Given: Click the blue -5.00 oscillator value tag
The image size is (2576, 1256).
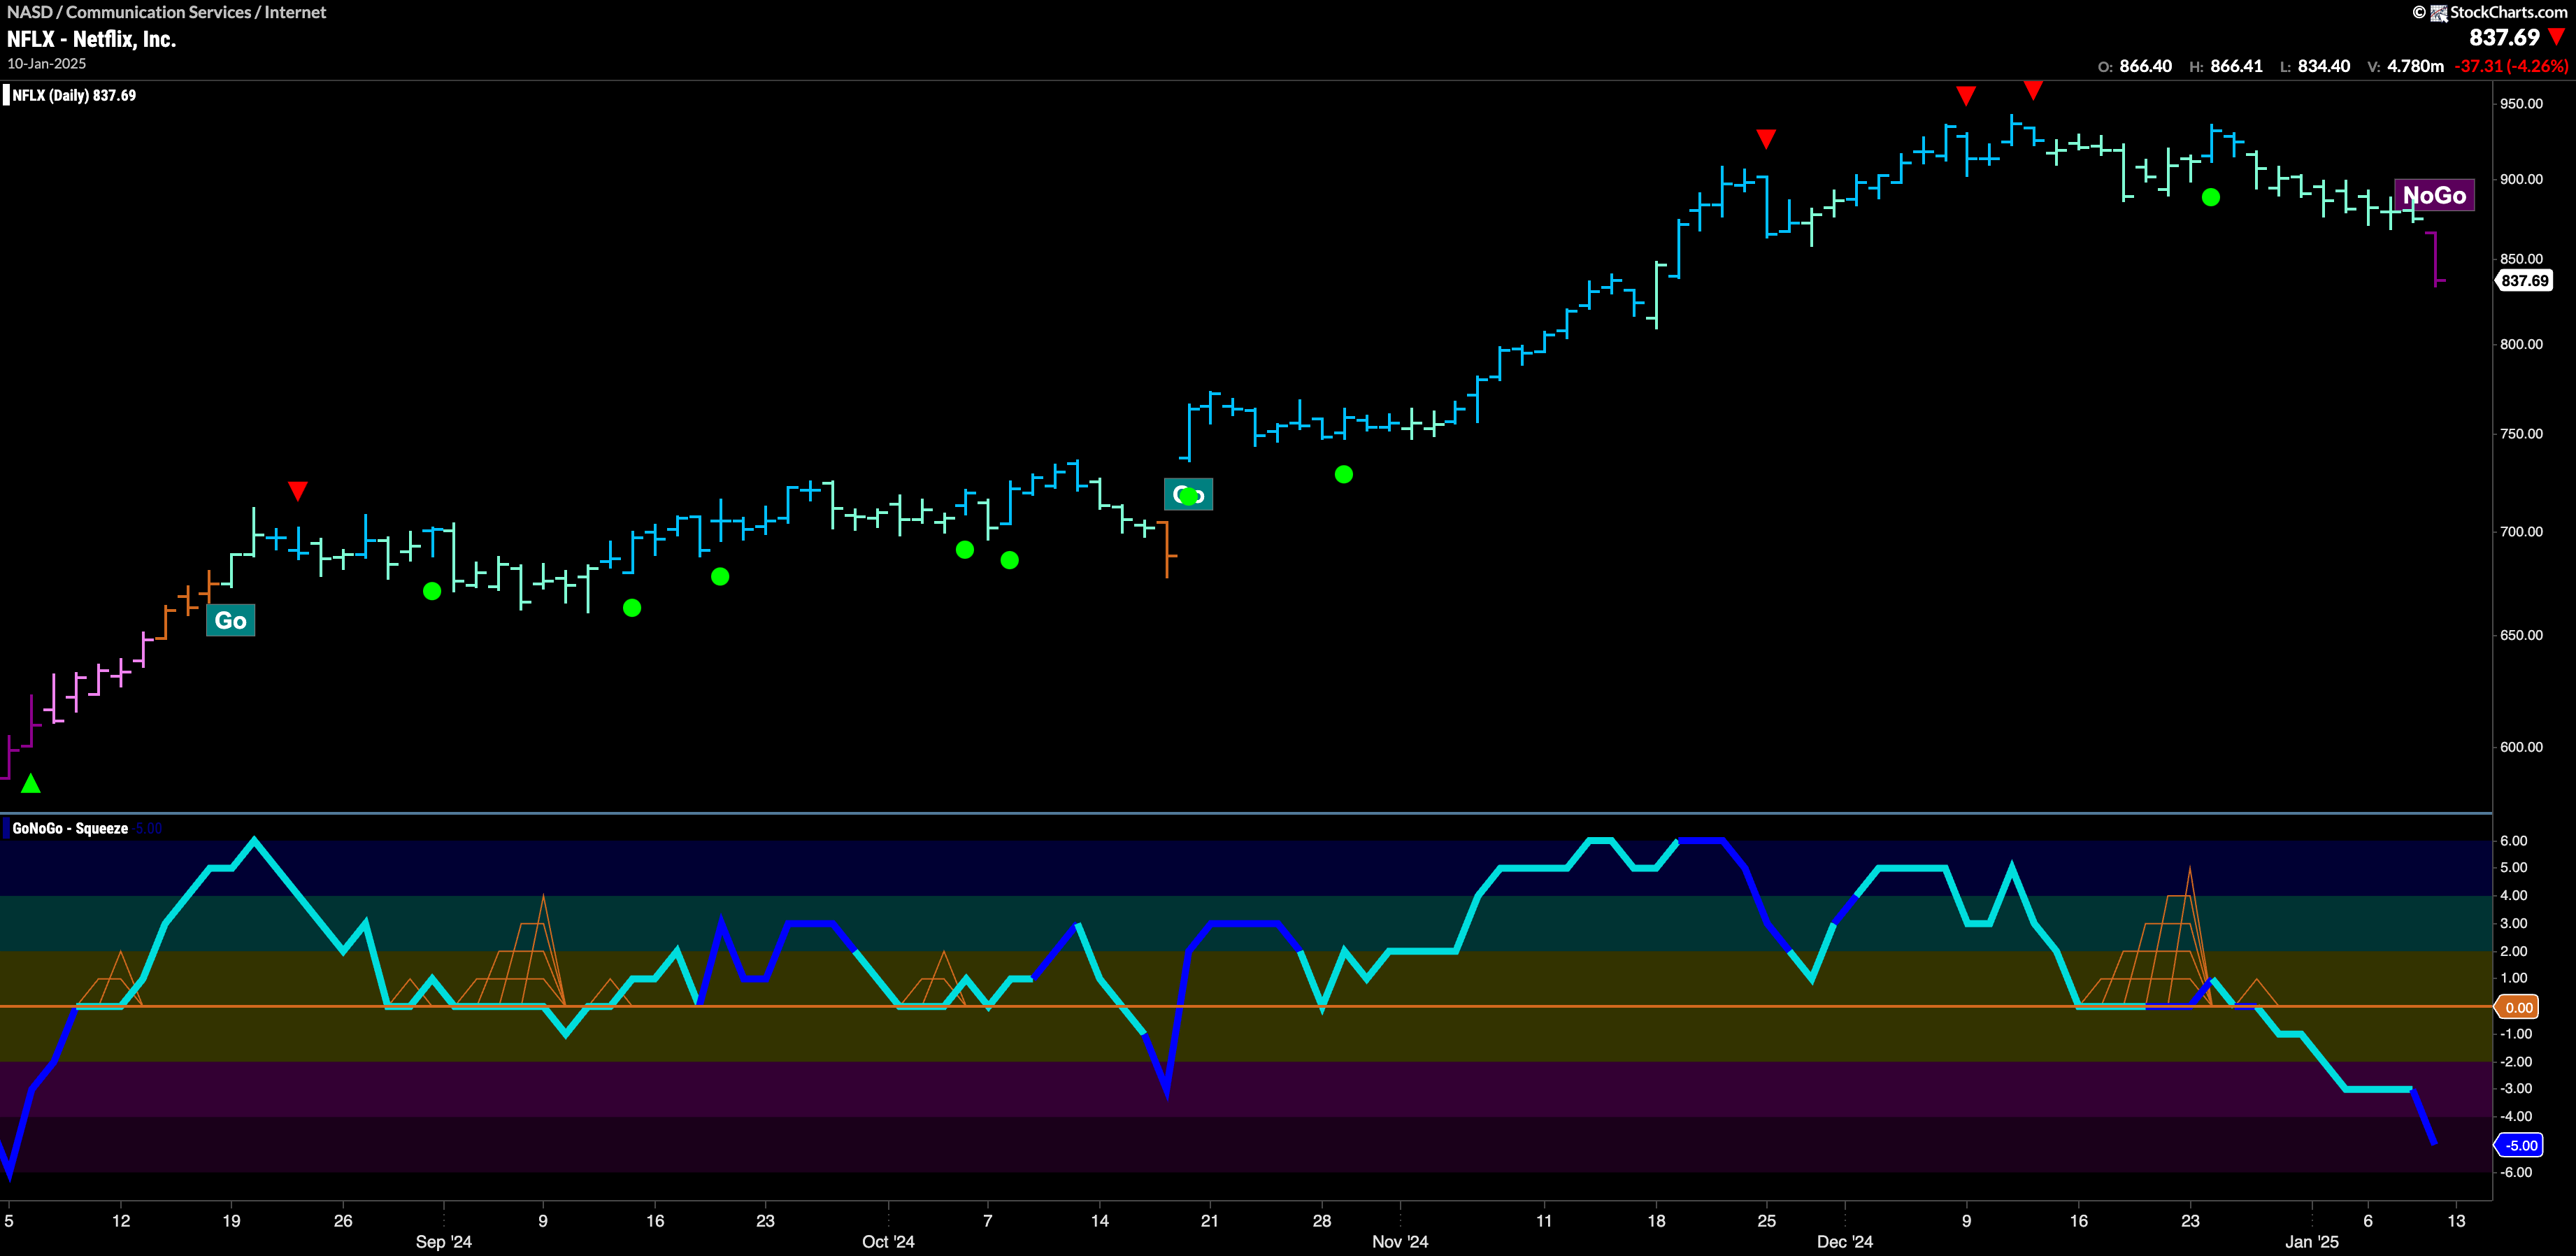Looking at the screenshot, I should pyautogui.click(x=2520, y=1145).
